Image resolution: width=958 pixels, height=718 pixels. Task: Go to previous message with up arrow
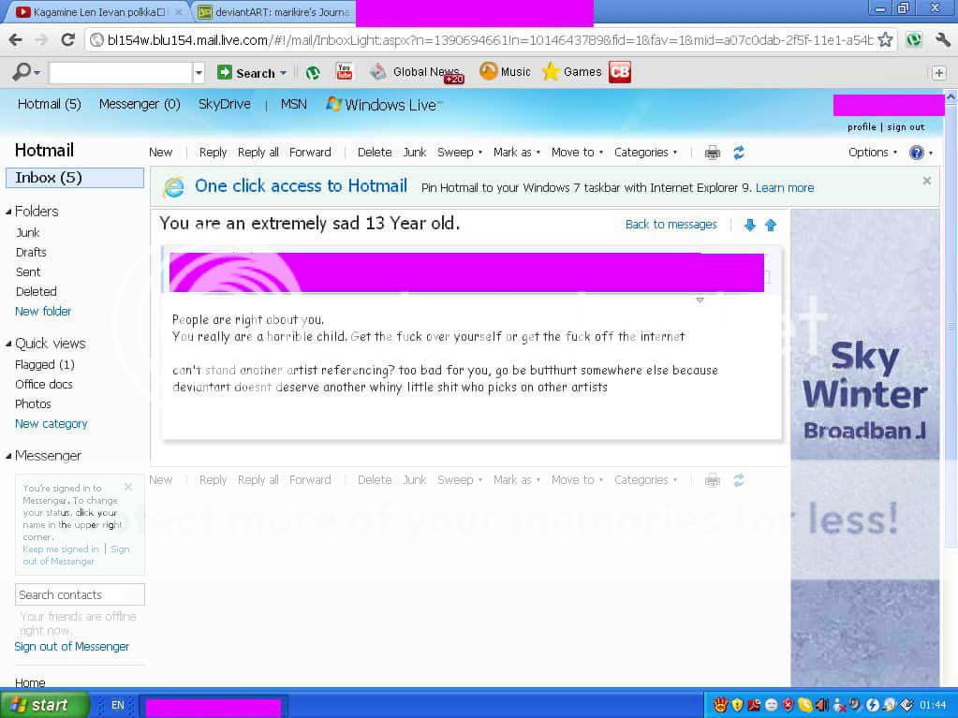[771, 225]
